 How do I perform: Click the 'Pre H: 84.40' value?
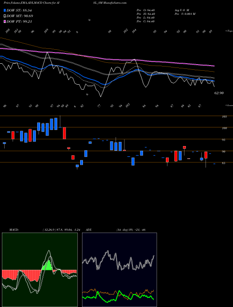point(146,14)
